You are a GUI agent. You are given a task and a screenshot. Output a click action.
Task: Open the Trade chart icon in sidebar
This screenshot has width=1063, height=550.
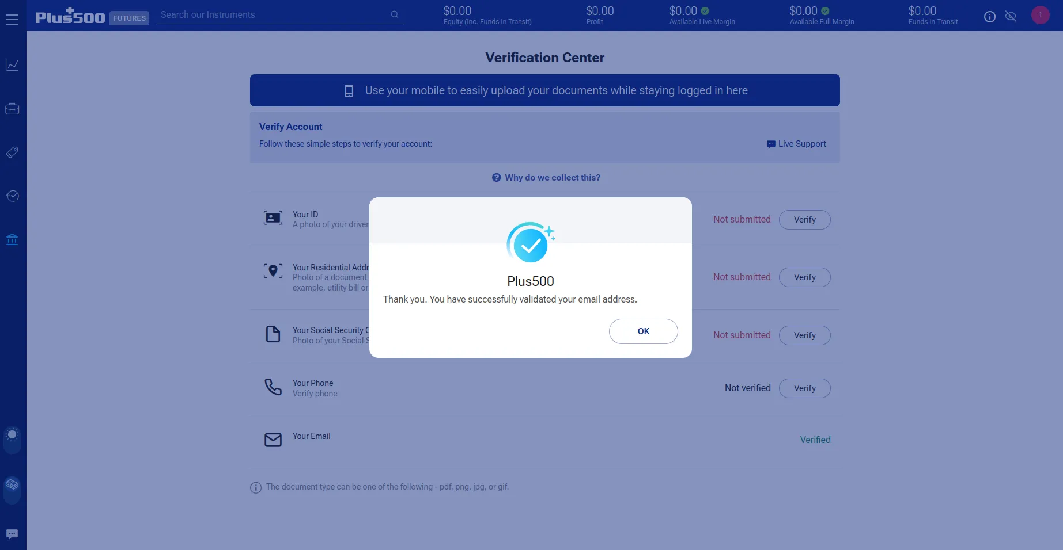[x=12, y=65]
